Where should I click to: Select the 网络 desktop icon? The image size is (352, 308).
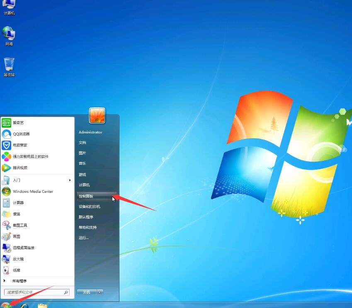click(9, 36)
